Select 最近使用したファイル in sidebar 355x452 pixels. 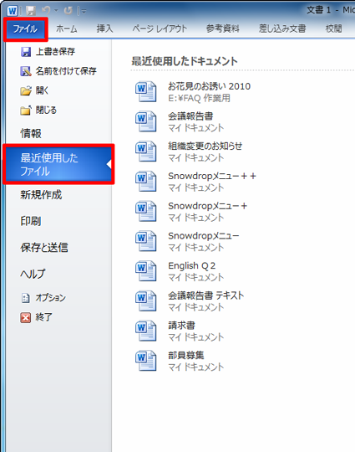[x=58, y=164]
